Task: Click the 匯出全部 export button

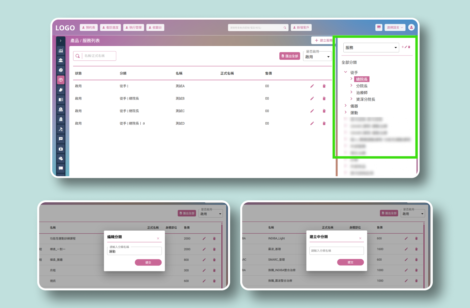Action: (x=290, y=56)
